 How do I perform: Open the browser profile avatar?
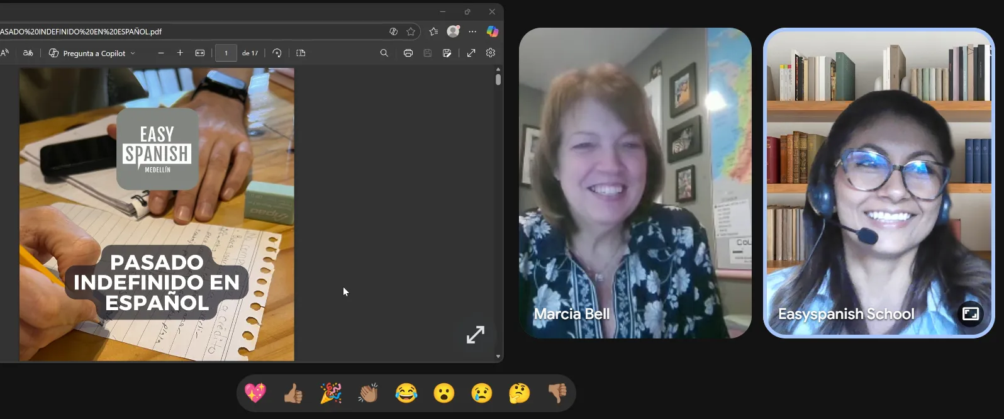point(453,31)
